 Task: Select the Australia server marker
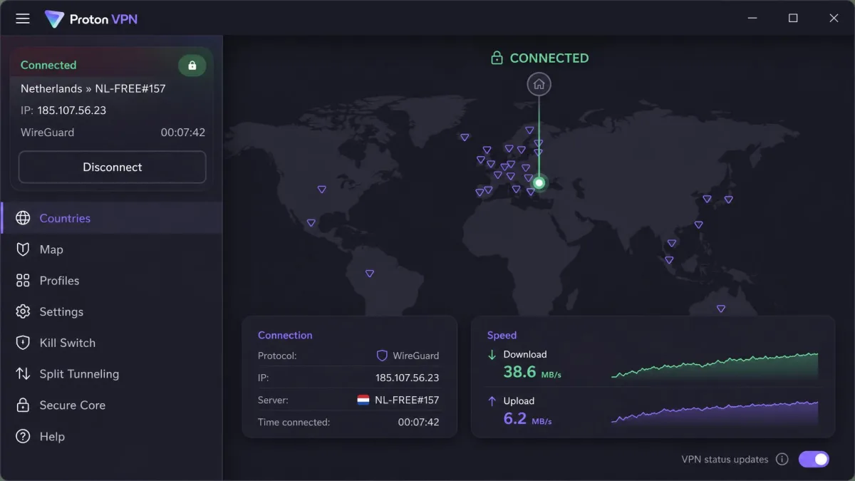(x=721, y=309)
